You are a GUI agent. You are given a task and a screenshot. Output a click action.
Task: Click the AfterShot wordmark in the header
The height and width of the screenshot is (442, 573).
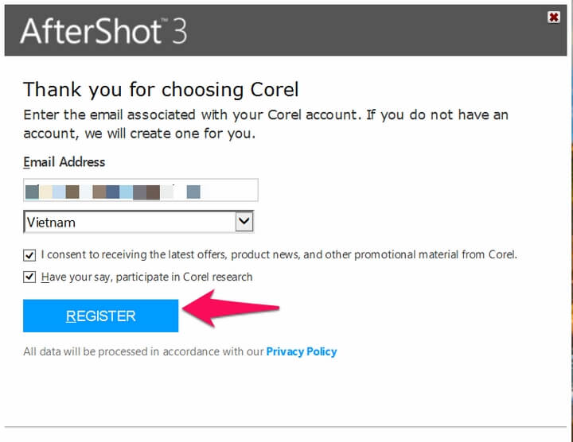91,31
